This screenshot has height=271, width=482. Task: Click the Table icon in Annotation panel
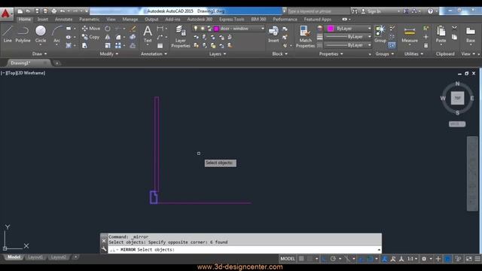pos(160,45)
